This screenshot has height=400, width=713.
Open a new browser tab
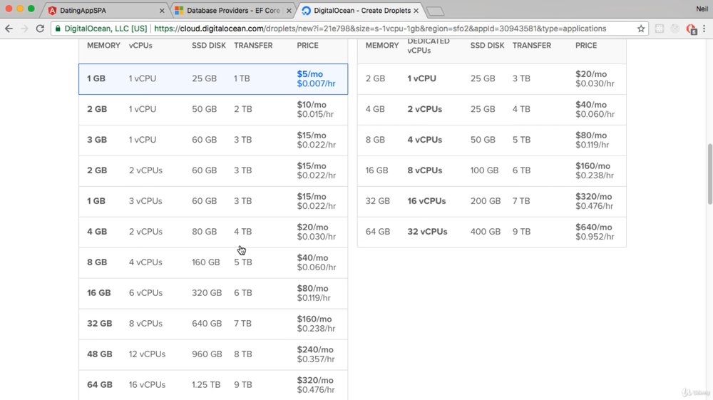[435, 11]
